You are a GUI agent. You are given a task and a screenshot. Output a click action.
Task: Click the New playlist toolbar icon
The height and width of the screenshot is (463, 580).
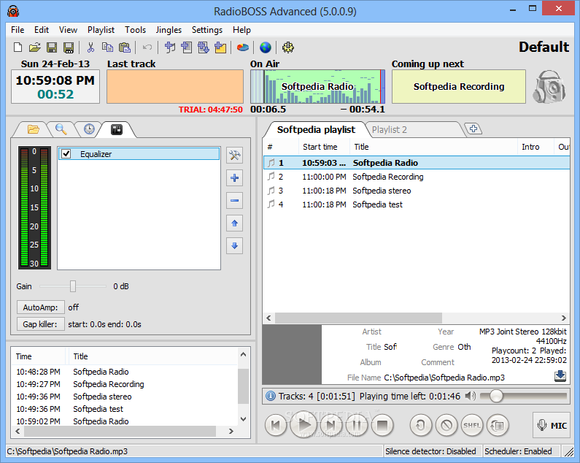coord(18,47)
